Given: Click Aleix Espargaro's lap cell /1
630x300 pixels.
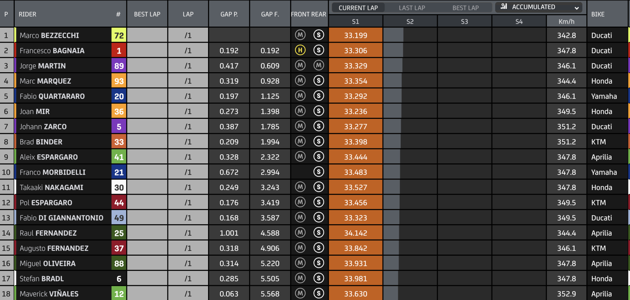Looking at the screenshot, I should [188, 157].
